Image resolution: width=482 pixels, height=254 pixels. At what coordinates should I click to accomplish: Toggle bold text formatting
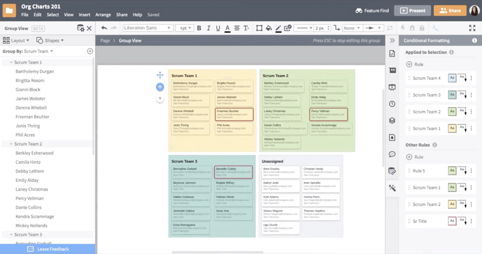pyautogui.click(x=199, y=28)
